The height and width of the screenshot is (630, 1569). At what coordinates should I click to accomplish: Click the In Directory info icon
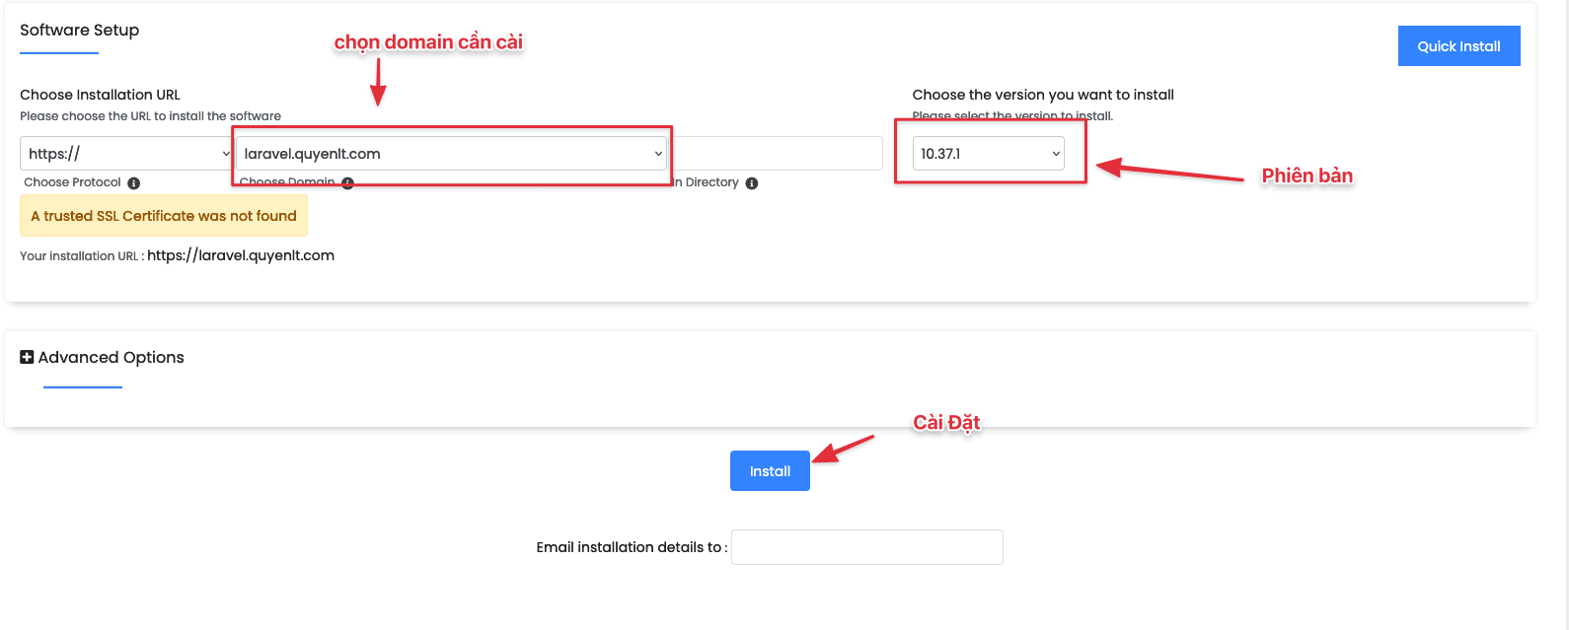[x=752, y=183]
